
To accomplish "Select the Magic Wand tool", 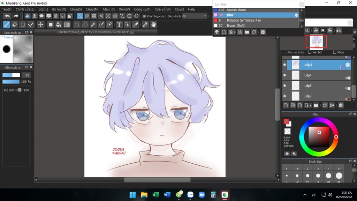I will (x=93, y=25).
